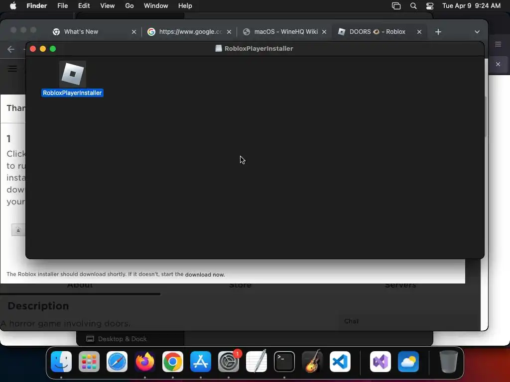Open Terminal from the Dock
This screenshot has height=382, width=510.
[x=284, y=362]
